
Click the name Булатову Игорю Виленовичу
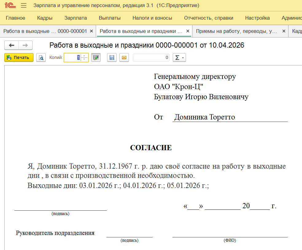[x=201, y=97]
